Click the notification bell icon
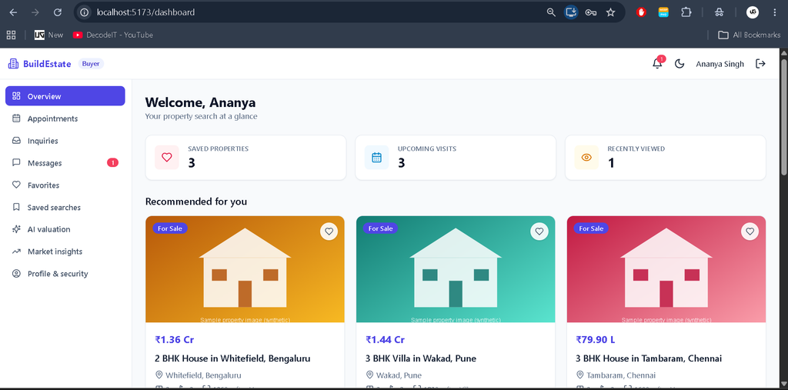Screen dimensions: 788x390 point(657,64)
